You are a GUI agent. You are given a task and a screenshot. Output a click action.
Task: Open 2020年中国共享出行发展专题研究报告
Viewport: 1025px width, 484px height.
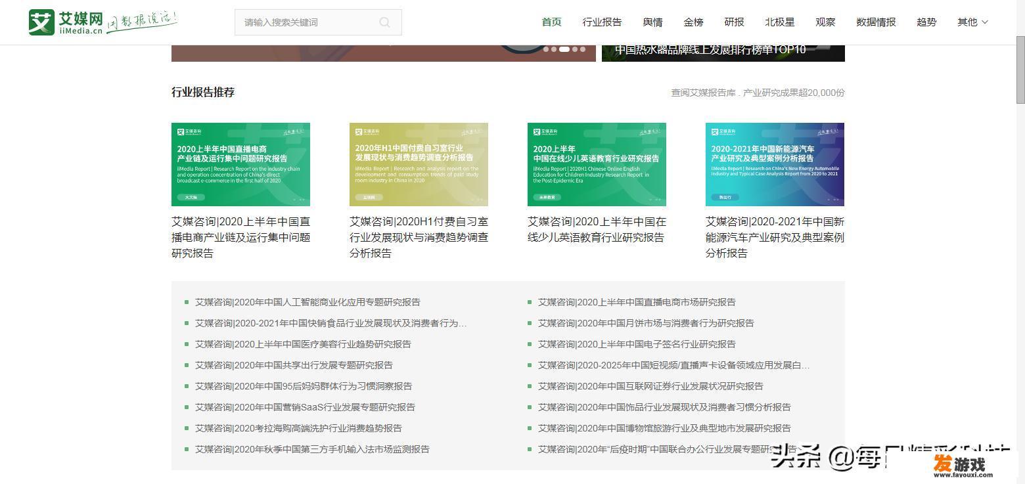point(294,365)
